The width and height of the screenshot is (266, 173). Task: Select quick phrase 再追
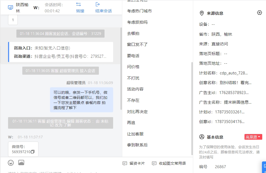click(131, 122)
